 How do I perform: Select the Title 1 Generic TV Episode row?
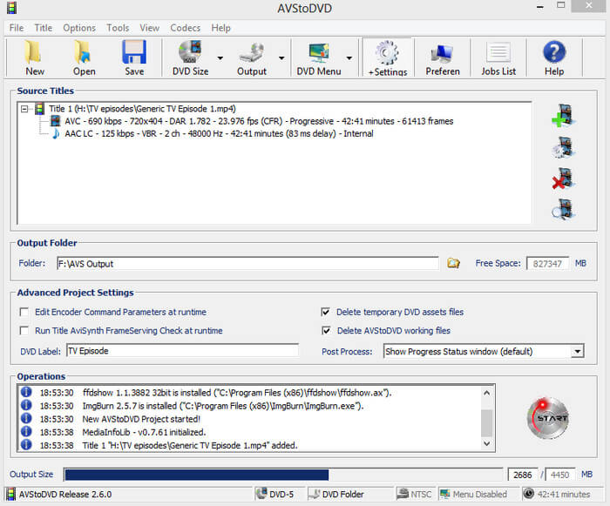pos(142,109)
